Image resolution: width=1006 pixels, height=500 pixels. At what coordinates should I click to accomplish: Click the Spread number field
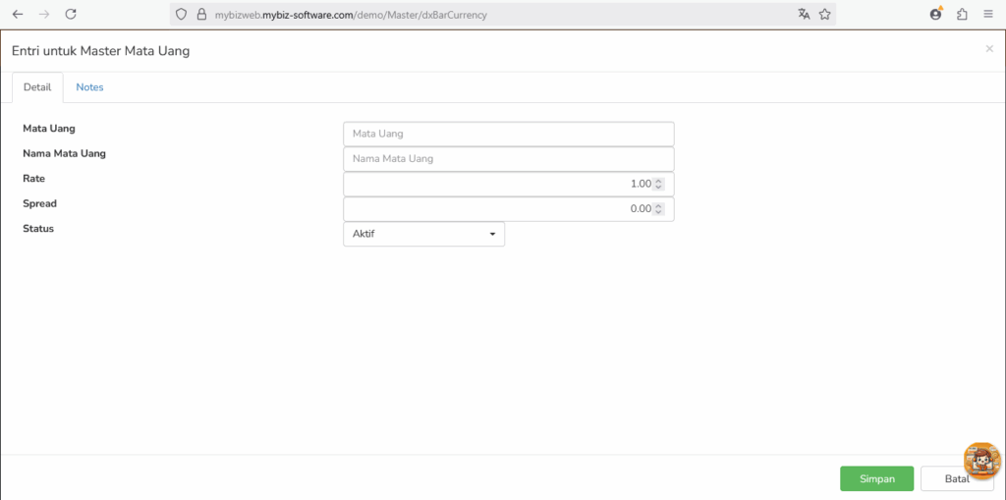[509, 209]
